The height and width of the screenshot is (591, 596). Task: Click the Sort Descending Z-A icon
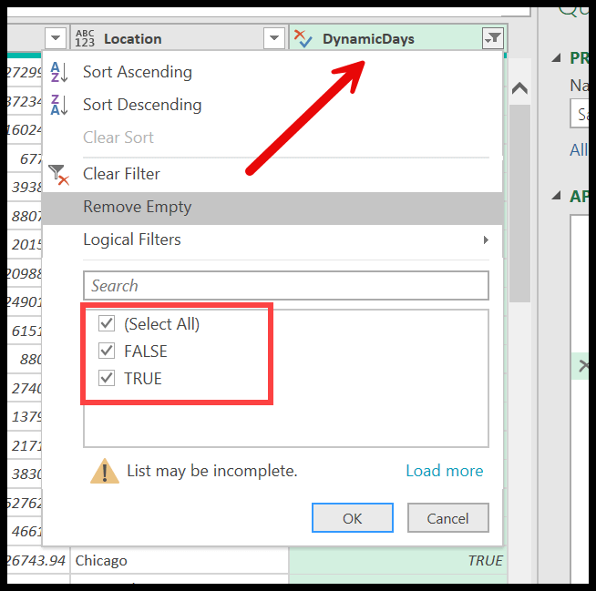tap(59, 105)
